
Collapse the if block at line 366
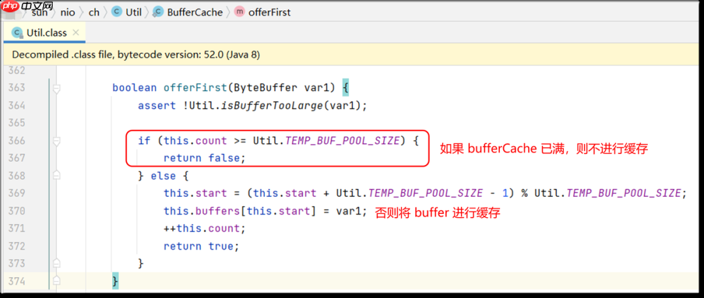56,141
